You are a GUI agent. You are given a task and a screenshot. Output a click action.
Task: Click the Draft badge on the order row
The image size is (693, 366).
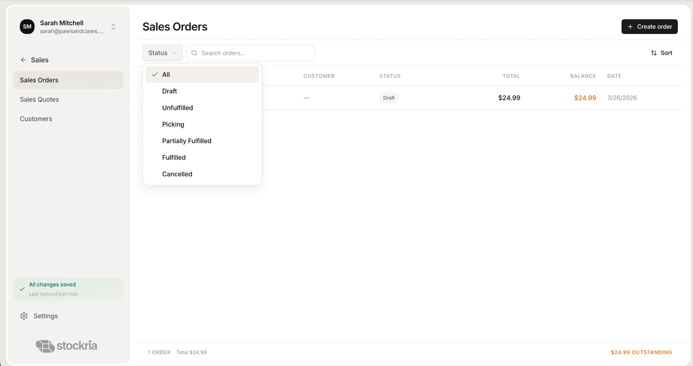[389, 98]
